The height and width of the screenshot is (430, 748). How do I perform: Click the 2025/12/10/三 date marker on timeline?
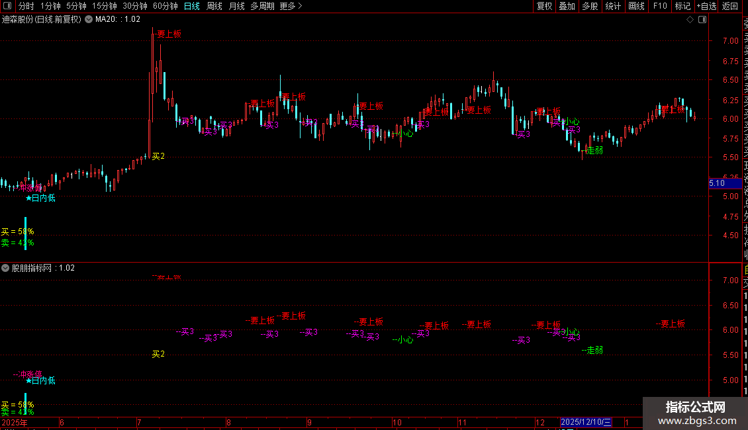click(x=585, y=422)
